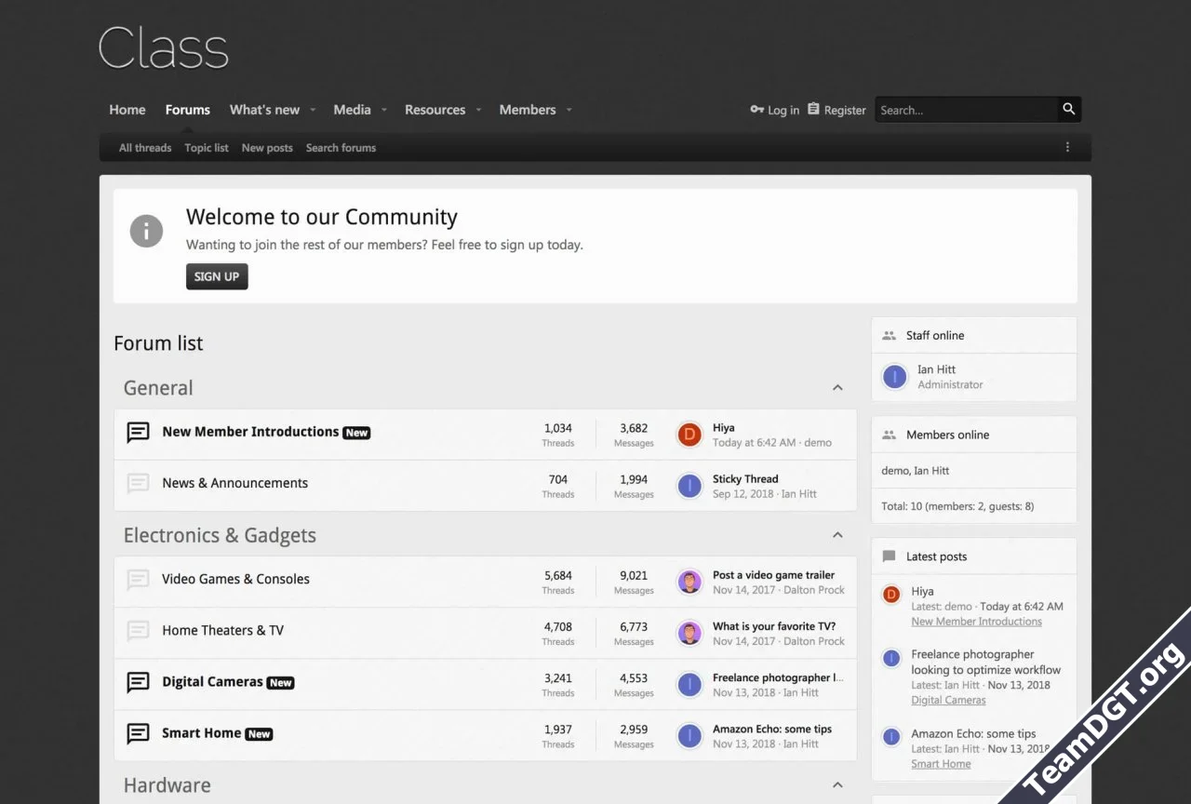Click the Digital Cameras forum chat icon
This screenshot has height=804, width=1191.
[138, 682]
